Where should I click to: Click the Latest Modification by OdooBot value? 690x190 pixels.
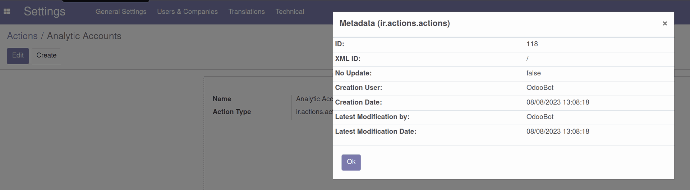540,117
